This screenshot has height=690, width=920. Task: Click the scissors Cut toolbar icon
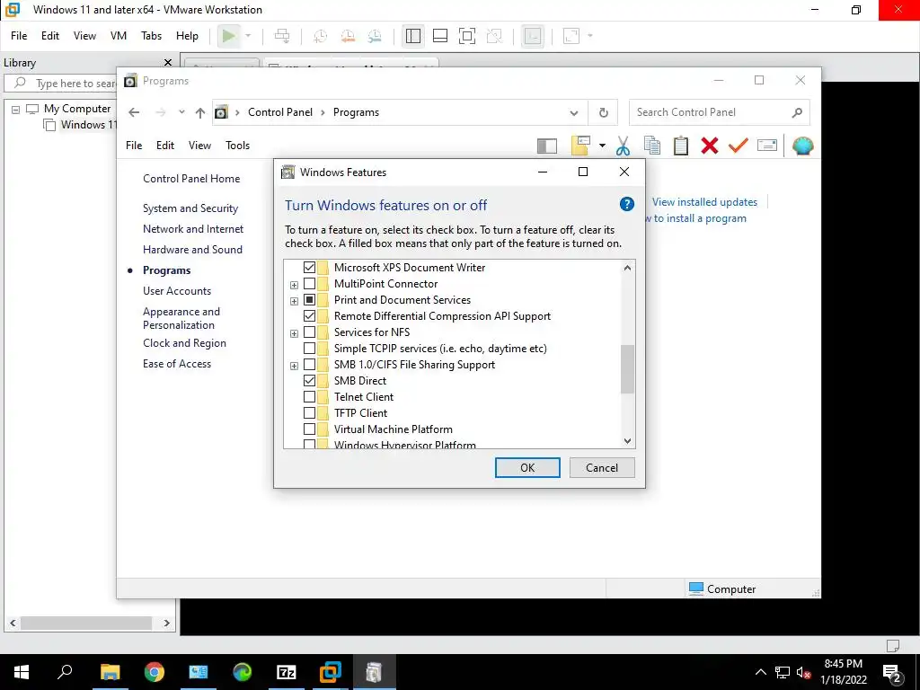click(x=624, y=146)
